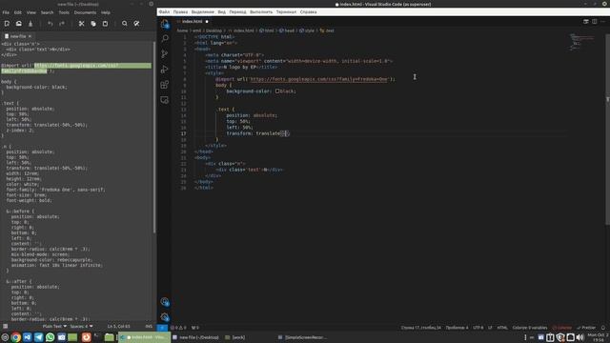Image resolution: width=610 pixels, height=343 pixels.
Task: Open the Терминал menu in VS Code
Action: point(286,12)
